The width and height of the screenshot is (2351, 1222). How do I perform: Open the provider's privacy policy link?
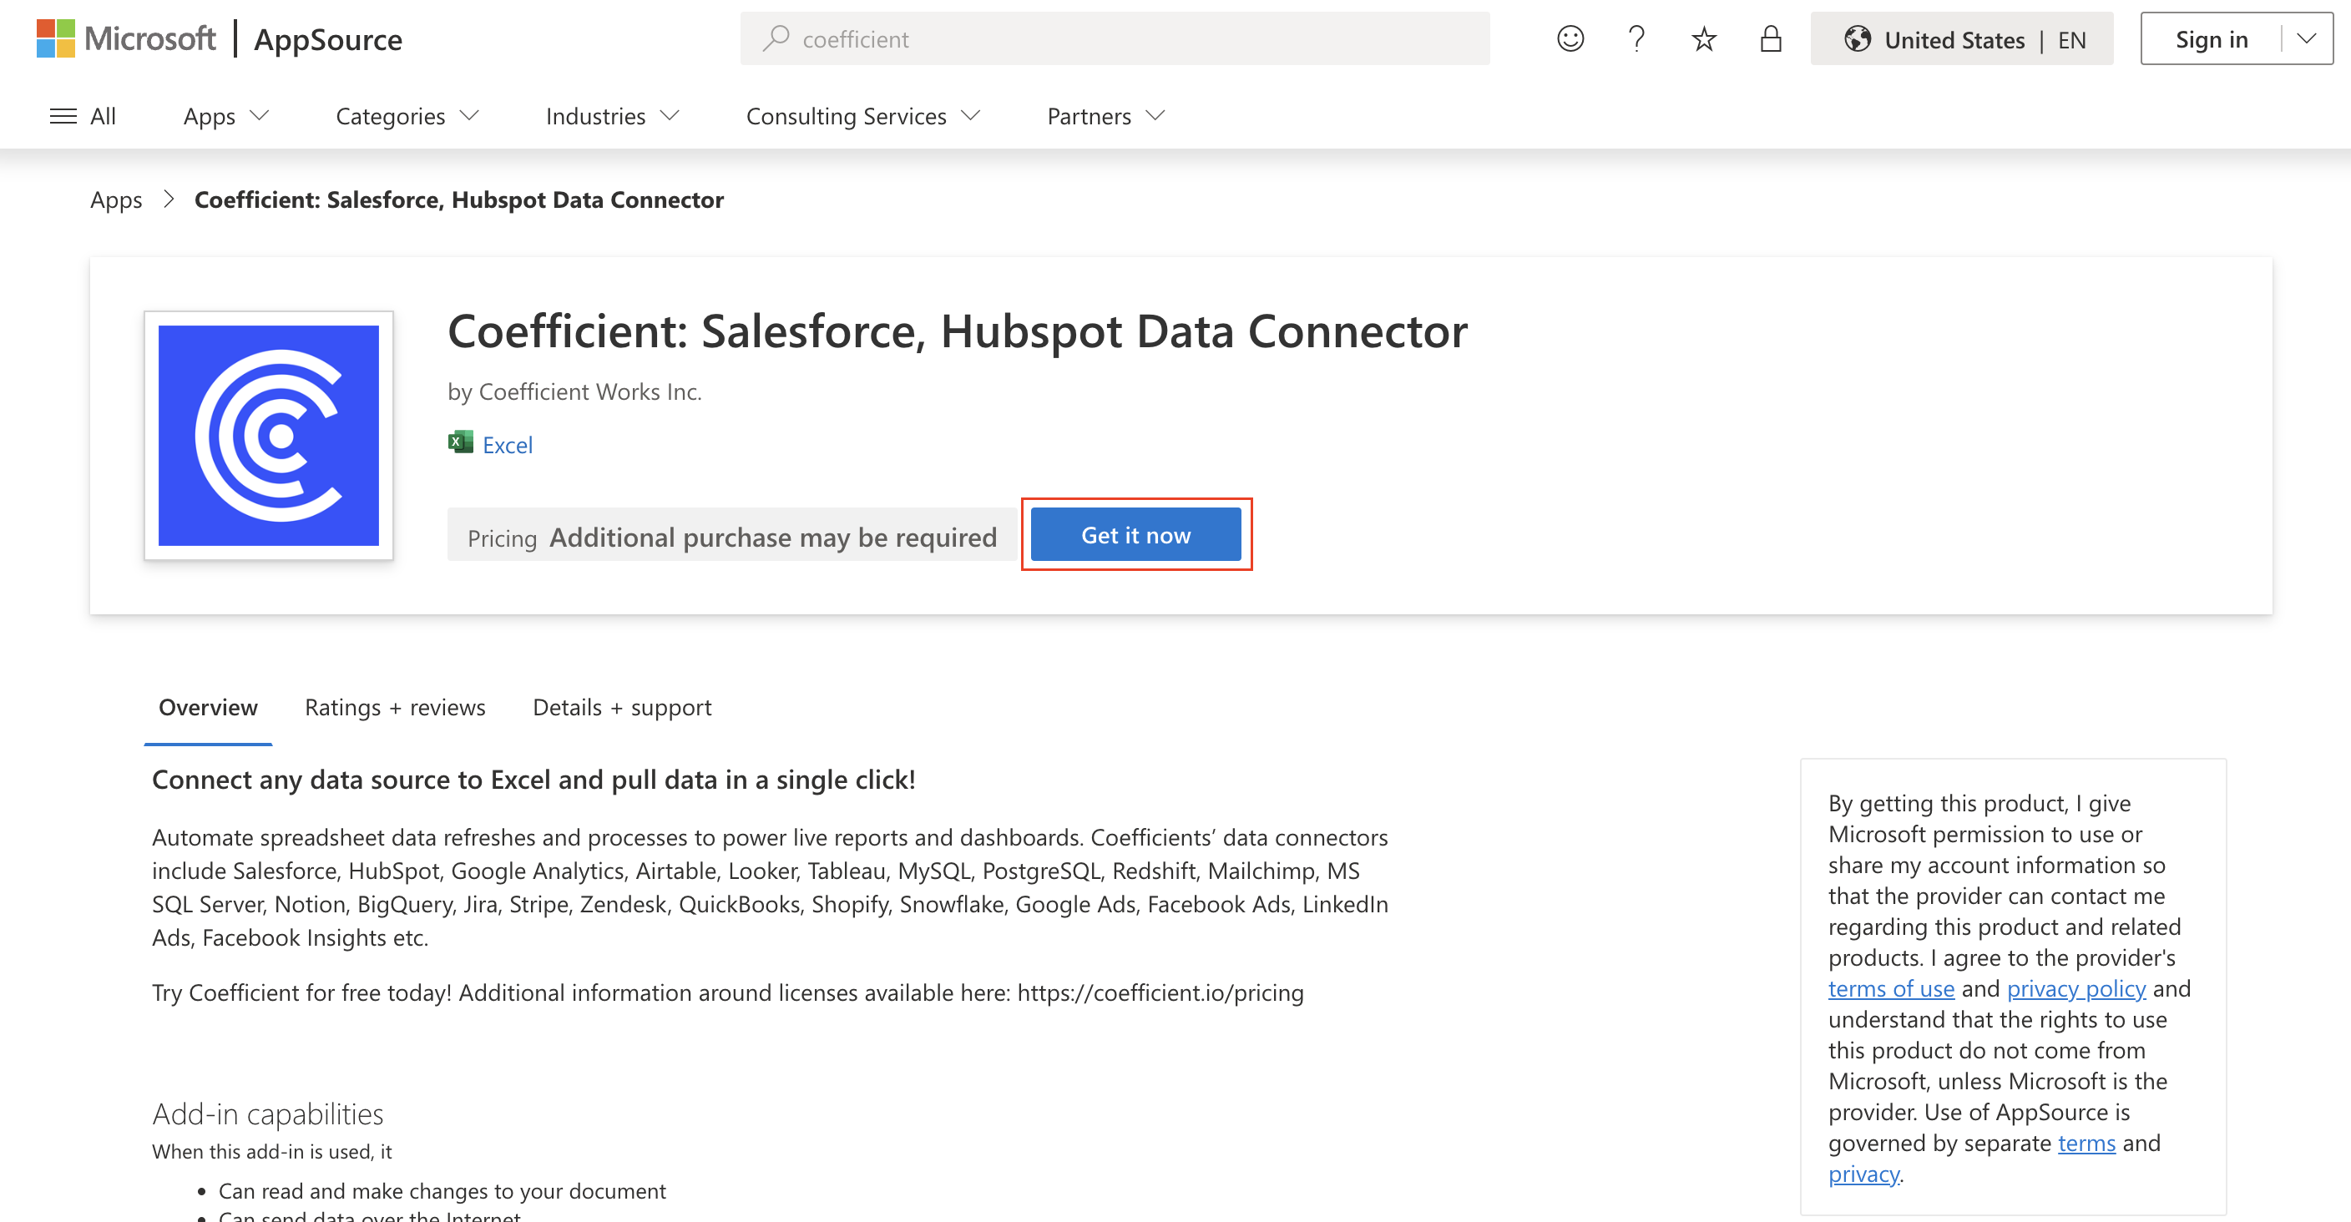point(2076,988)
